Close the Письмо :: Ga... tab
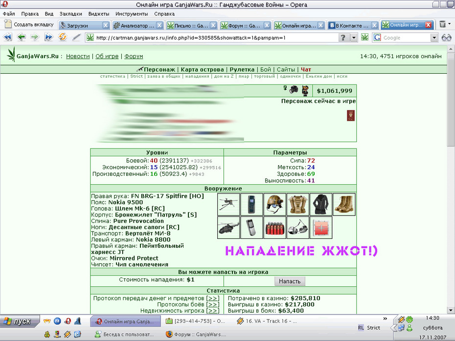 pyautogui.click(x=213, y=25)
